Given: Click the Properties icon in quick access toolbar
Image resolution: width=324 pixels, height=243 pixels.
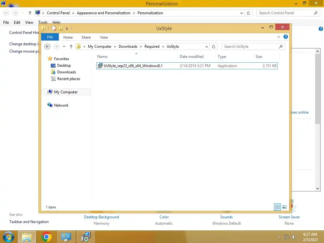Looking at the screenshot, I should click(54, 28).
